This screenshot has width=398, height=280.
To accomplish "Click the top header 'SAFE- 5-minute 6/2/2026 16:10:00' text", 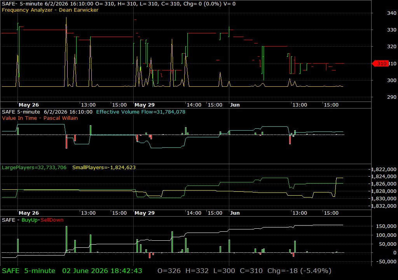I will coord(48,4).
